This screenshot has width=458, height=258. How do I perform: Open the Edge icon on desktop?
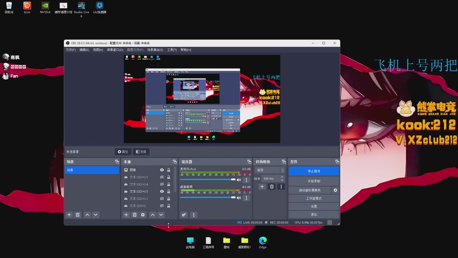[263, 243]
